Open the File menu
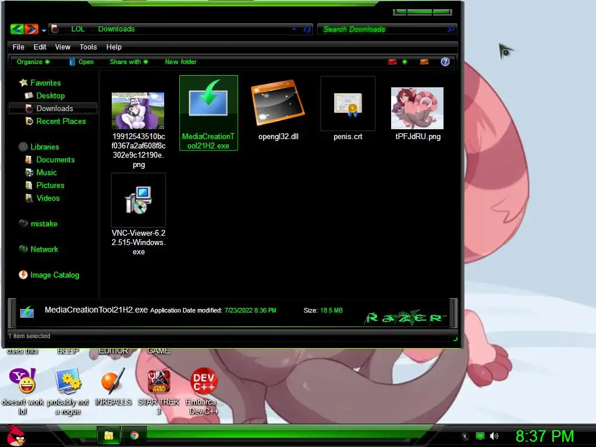Viewport: 596px width, 447px height. click(18, 47)
